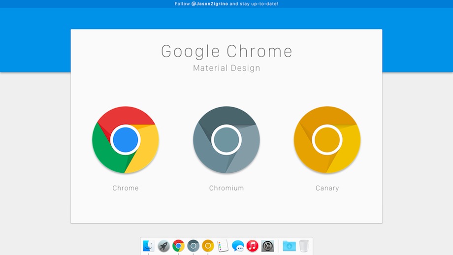Open the Music app in dock
Viewport: 453px width, 255px height.
coord(253,246)
